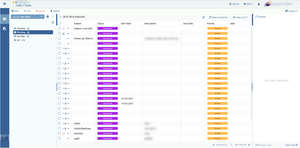Image resolution: width=300 pixels, height=148 pixels.
Task: Click Select Columns button
Action: click(x=218, y=17)
